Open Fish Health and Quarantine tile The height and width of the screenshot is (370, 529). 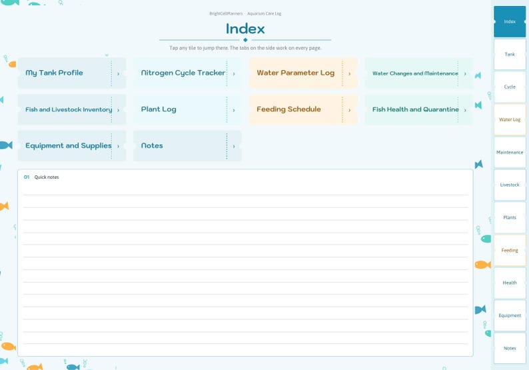click(418, 109)
